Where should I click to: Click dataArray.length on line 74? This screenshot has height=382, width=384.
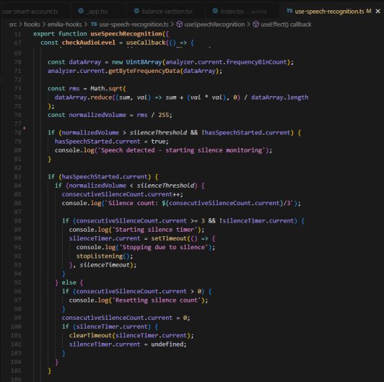[x=279, y=97]
